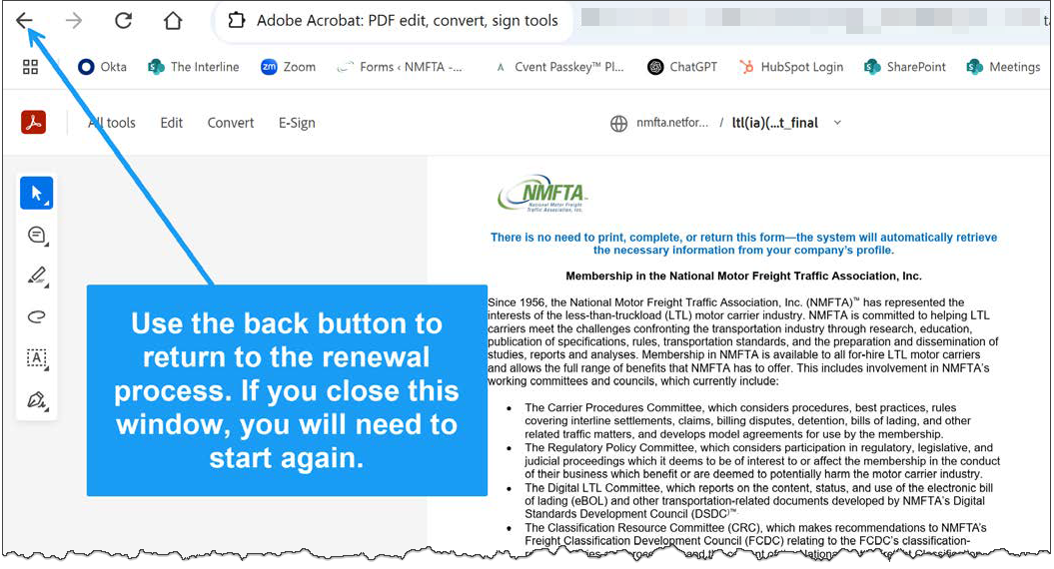
Task: Pick the highlighter tool in sidebar
Action: click(x=37, y=277)
